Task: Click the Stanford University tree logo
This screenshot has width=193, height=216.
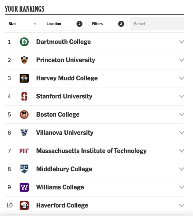Action: [24, 96]
